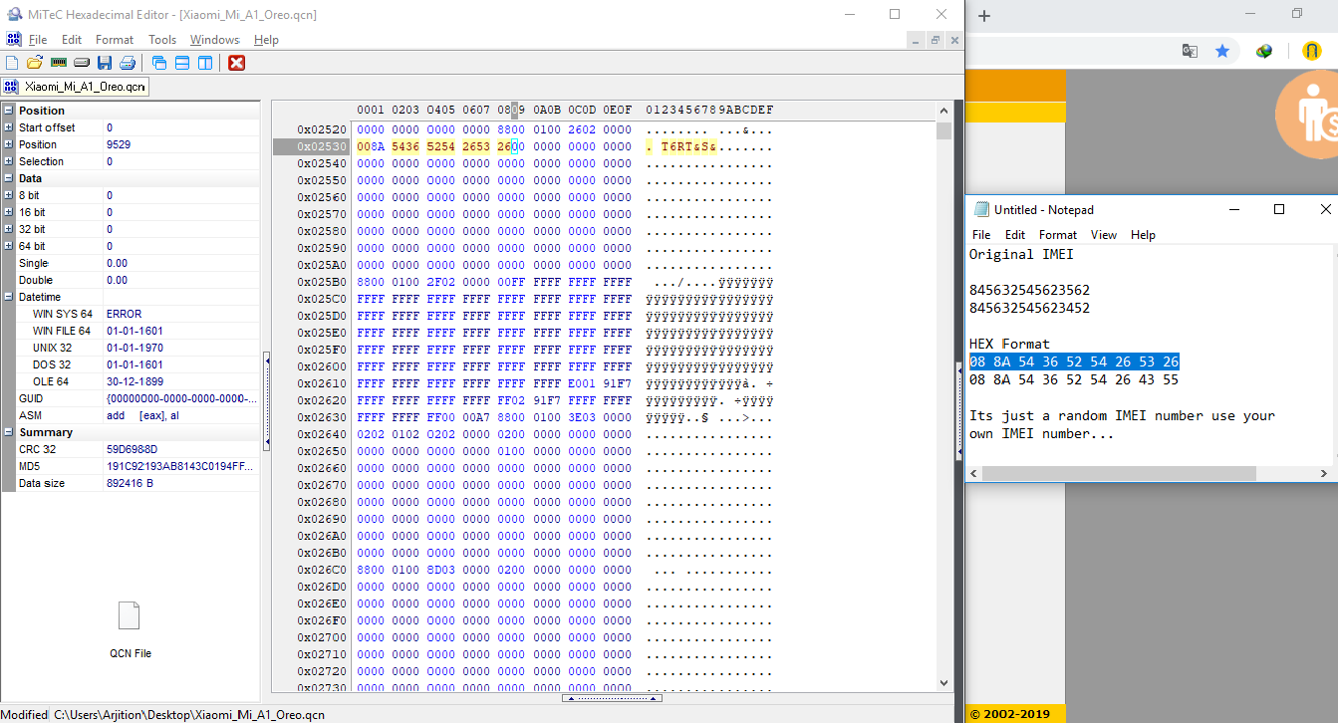Click the OLE 64 date value

134,381
